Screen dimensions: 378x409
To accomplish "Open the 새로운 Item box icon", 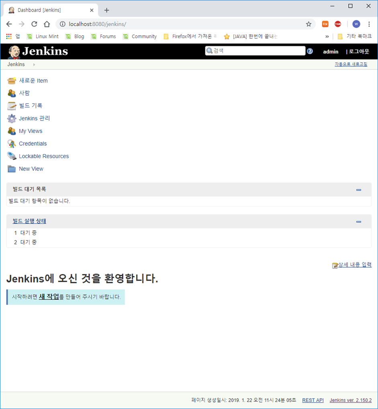I will [x=12, y=81].
